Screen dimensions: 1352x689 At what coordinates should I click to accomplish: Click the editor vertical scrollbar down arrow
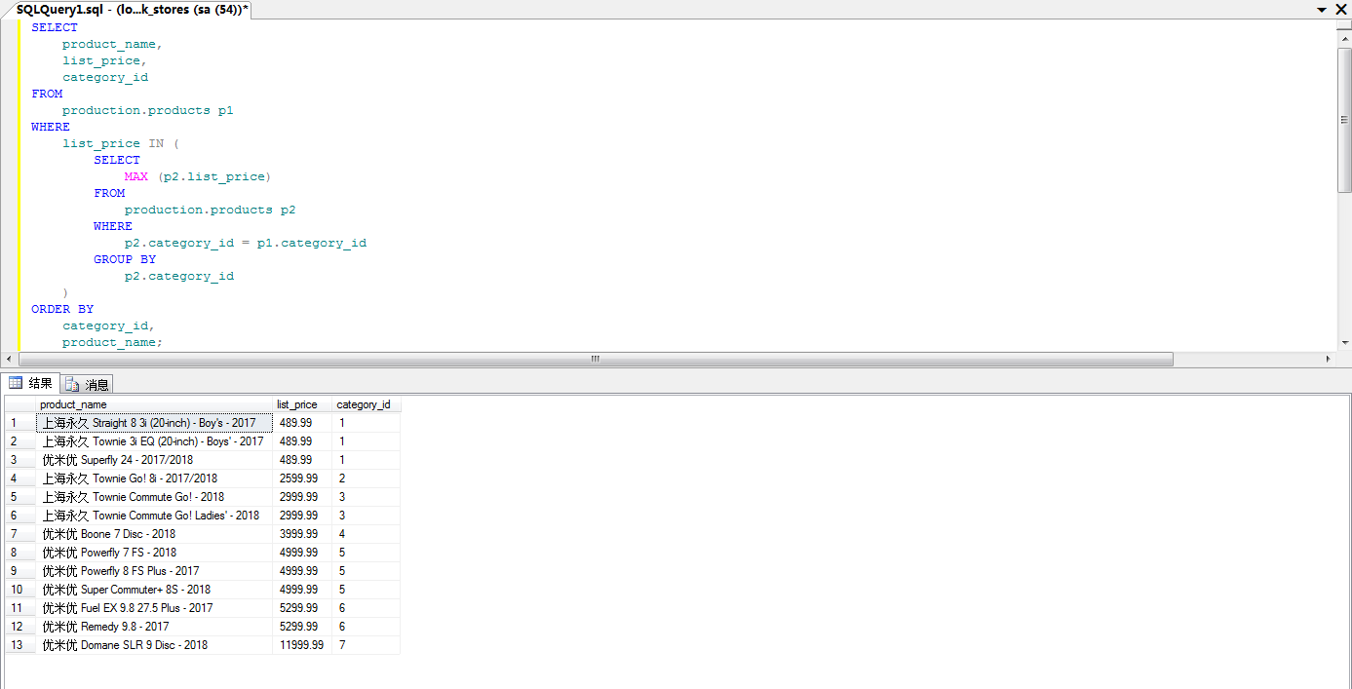click(x=1344, y=343)
